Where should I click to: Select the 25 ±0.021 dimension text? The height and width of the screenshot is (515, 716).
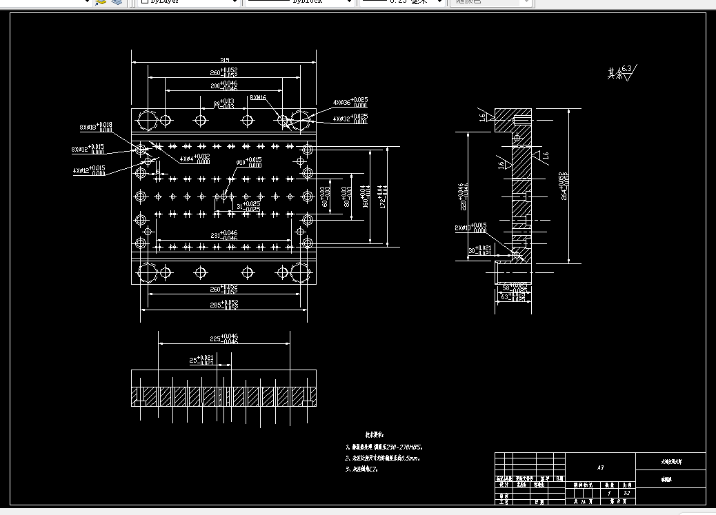[201, 360]
